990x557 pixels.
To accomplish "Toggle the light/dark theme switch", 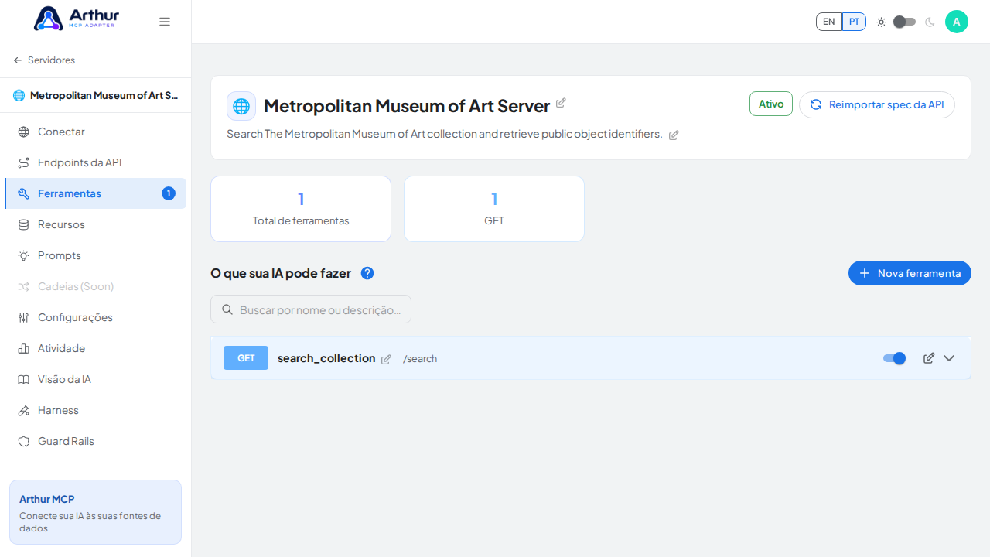I will point(905,22).
